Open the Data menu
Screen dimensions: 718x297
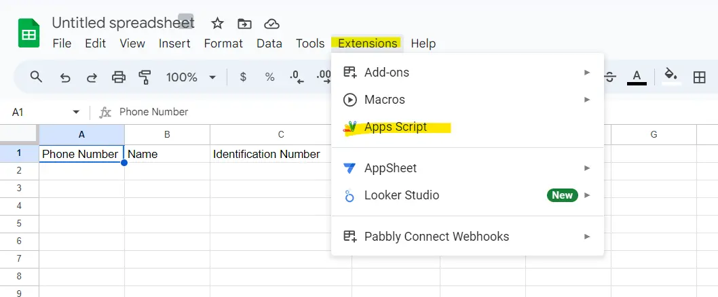[x=269, y=43]
